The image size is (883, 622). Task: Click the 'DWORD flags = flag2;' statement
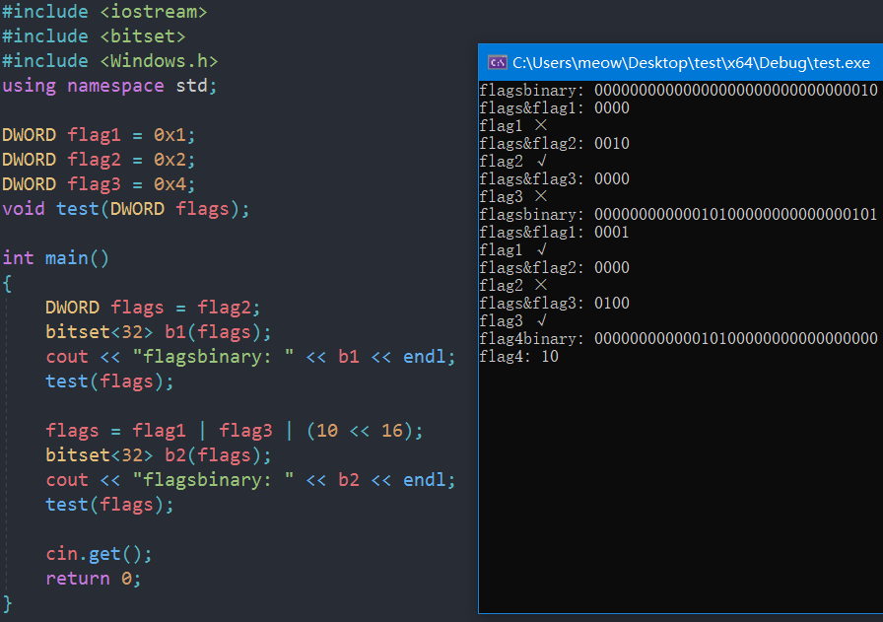coord(153,308)
